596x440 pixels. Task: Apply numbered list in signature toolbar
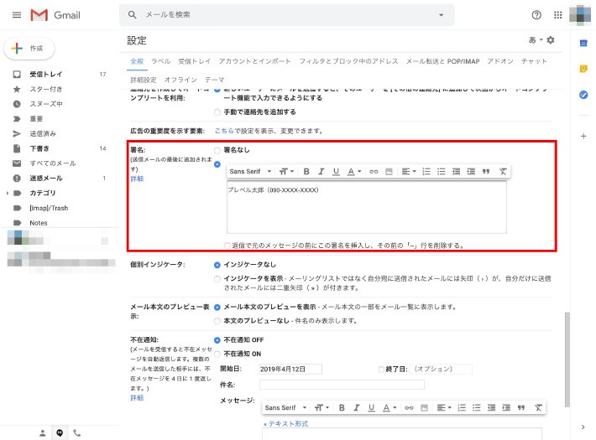click(426, 172)
